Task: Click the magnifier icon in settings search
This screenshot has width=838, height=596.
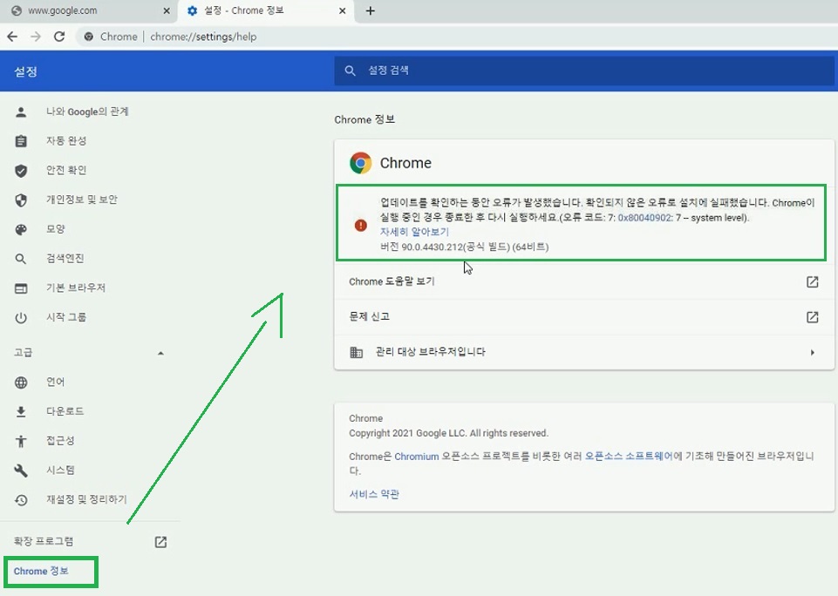Action: (x=350, y=71)
